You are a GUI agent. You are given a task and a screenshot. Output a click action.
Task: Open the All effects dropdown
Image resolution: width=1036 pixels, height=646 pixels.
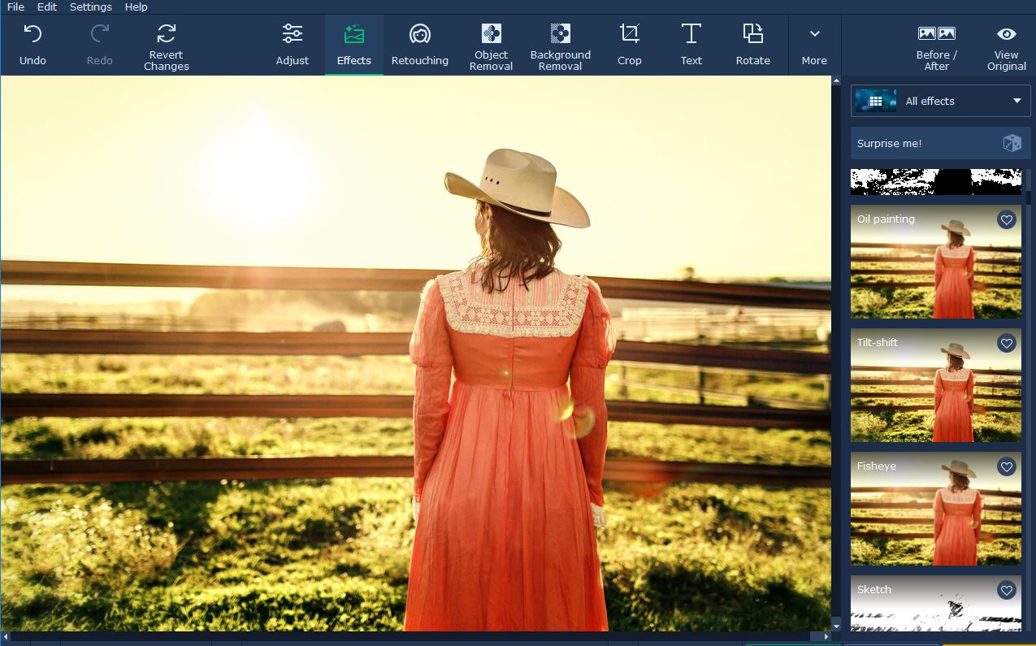point(939,100)
